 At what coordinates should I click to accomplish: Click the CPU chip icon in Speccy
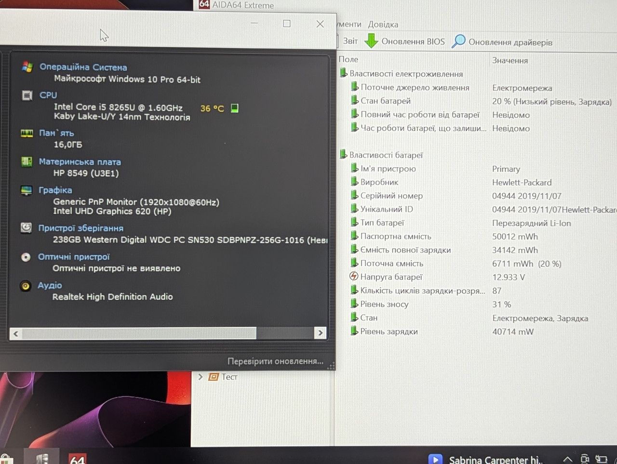(x=27, y=95)
